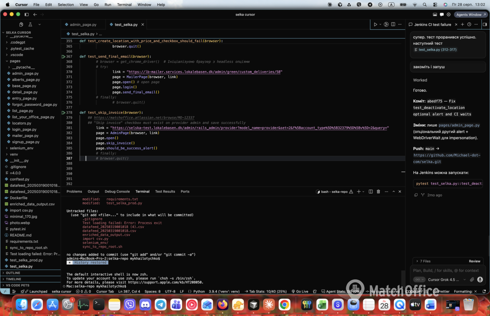
Task: Open the selka.git GitHub link
Action: (447, 158)
